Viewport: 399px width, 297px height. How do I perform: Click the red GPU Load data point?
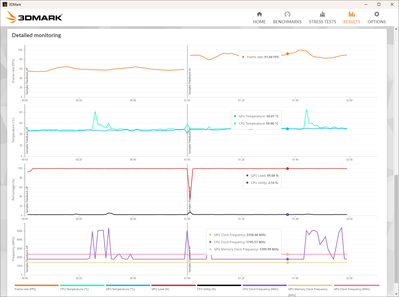tap(287, 169)
